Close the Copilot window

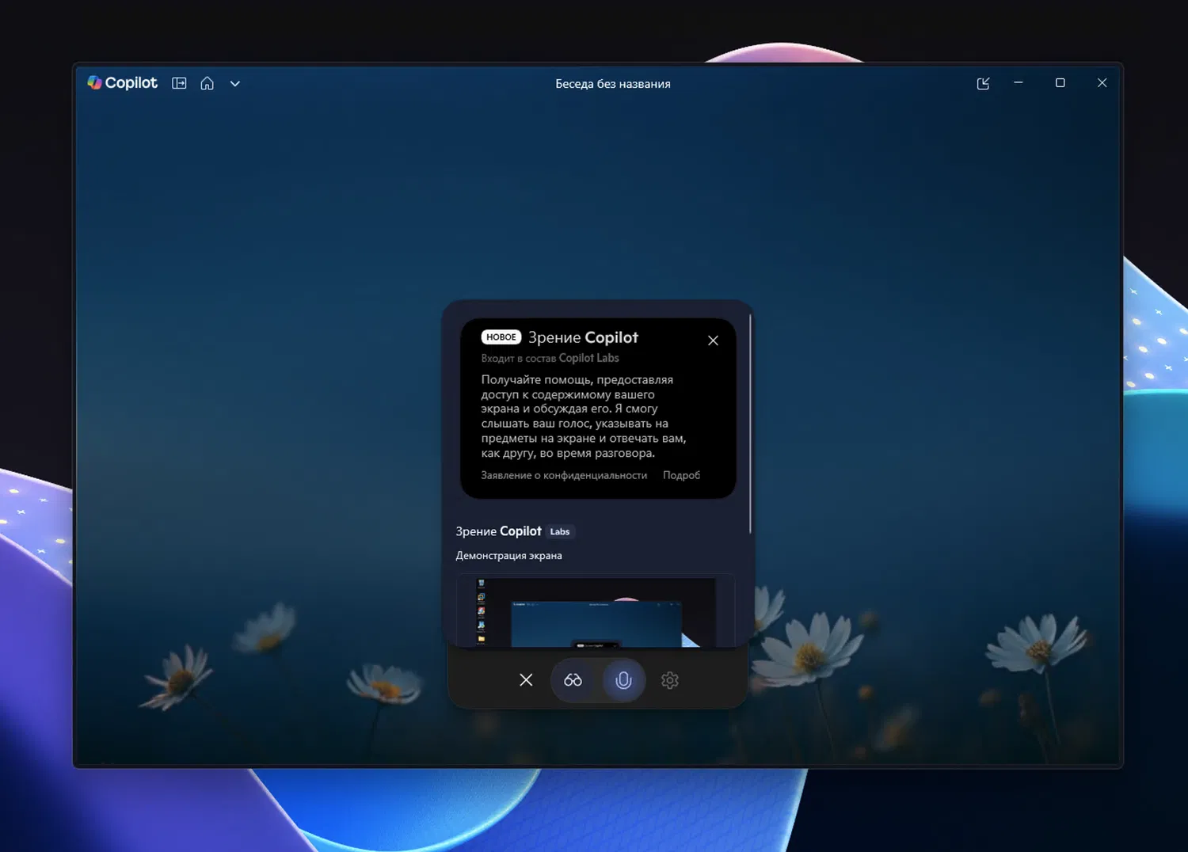[1102, 82]
